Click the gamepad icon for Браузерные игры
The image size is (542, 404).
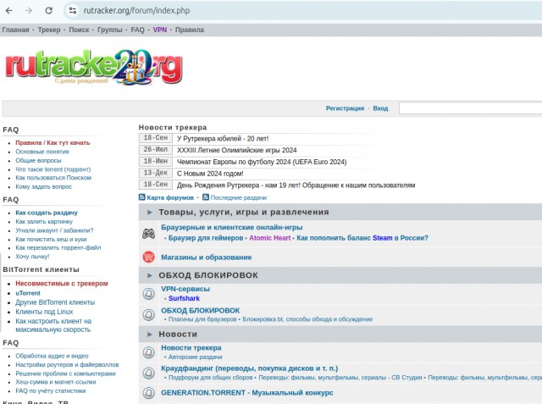149,234
